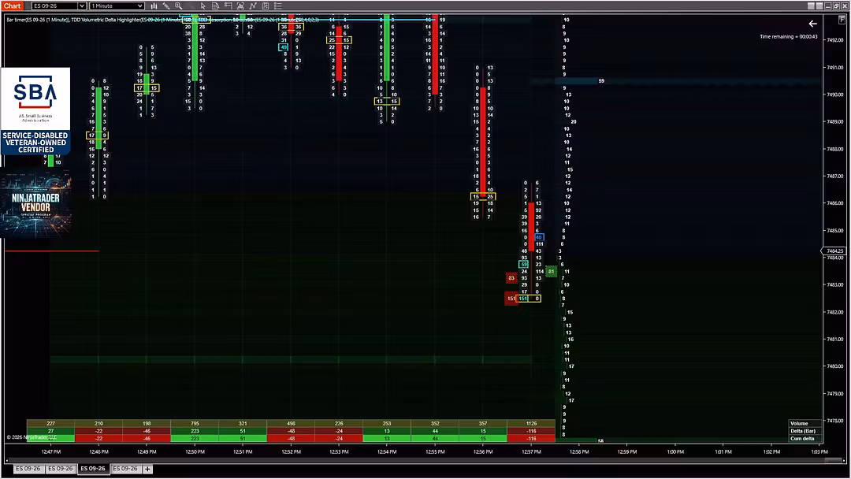Click the volume value 227
This screenshot has height=479, width=851.
click(51, 424)
